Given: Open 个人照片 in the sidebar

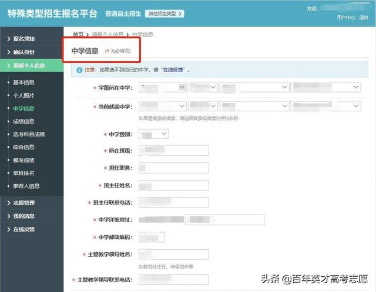Looking at the screenshot, I should click(x=23, y=96).
